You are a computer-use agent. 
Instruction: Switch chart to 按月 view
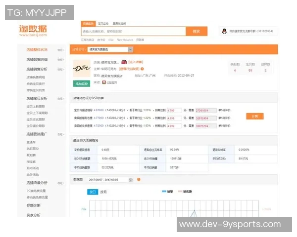[104, 192]
